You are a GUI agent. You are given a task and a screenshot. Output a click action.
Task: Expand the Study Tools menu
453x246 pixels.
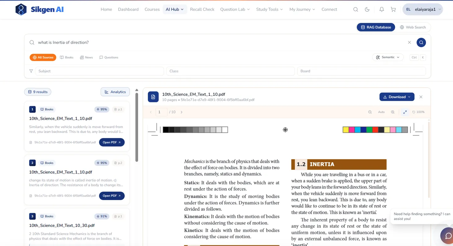click(x=270, y=9)
